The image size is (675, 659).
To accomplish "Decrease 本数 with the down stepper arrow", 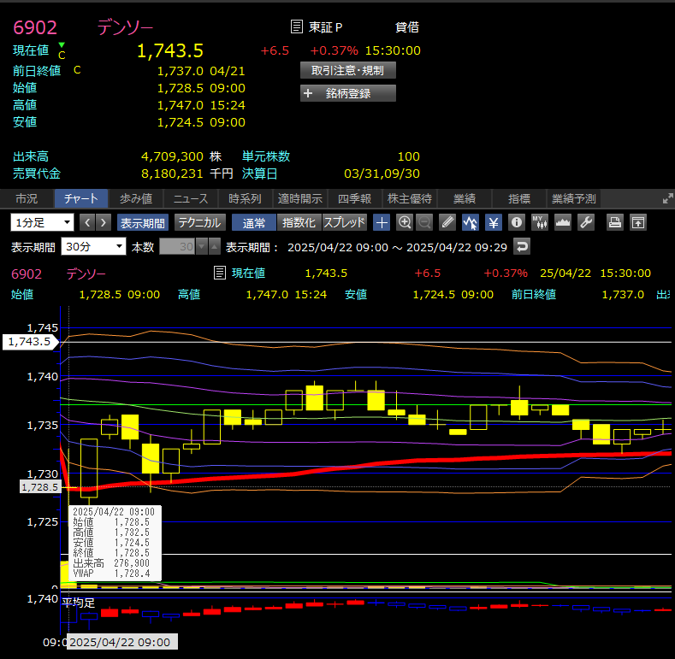I will point(202,246).
